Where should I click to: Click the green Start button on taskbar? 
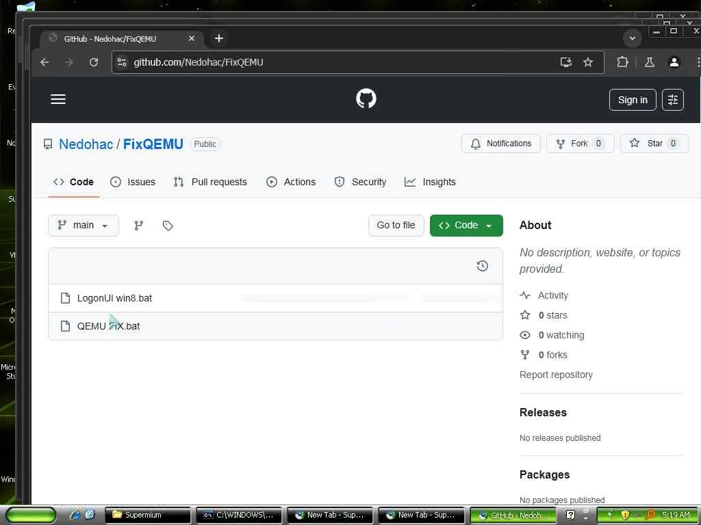pos(30,515)
